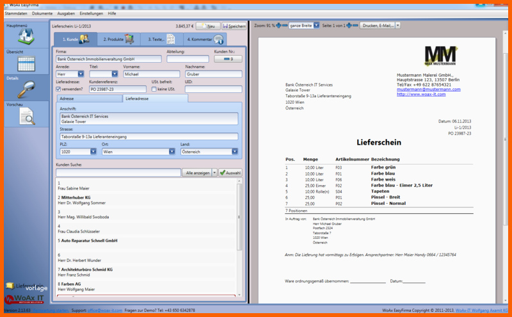The image size is (512, 317).
Task: Click the Lieferschein folder icon in sidebar
Action: click(10, 286)
